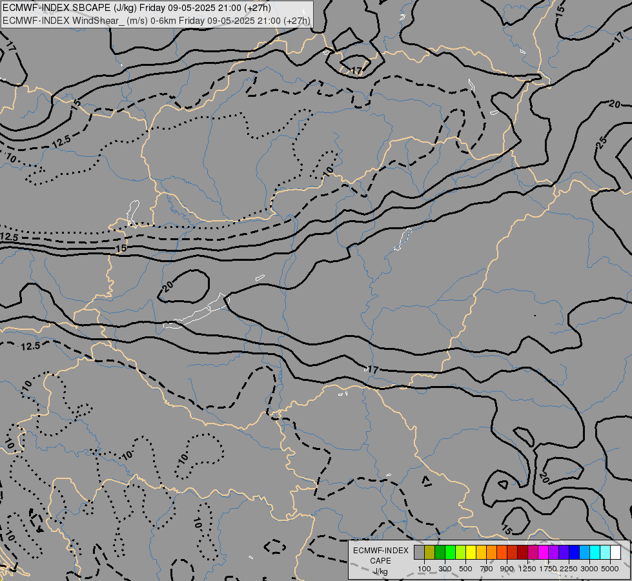Click the legend value 900
632x581 pixels.
point(507,569)
